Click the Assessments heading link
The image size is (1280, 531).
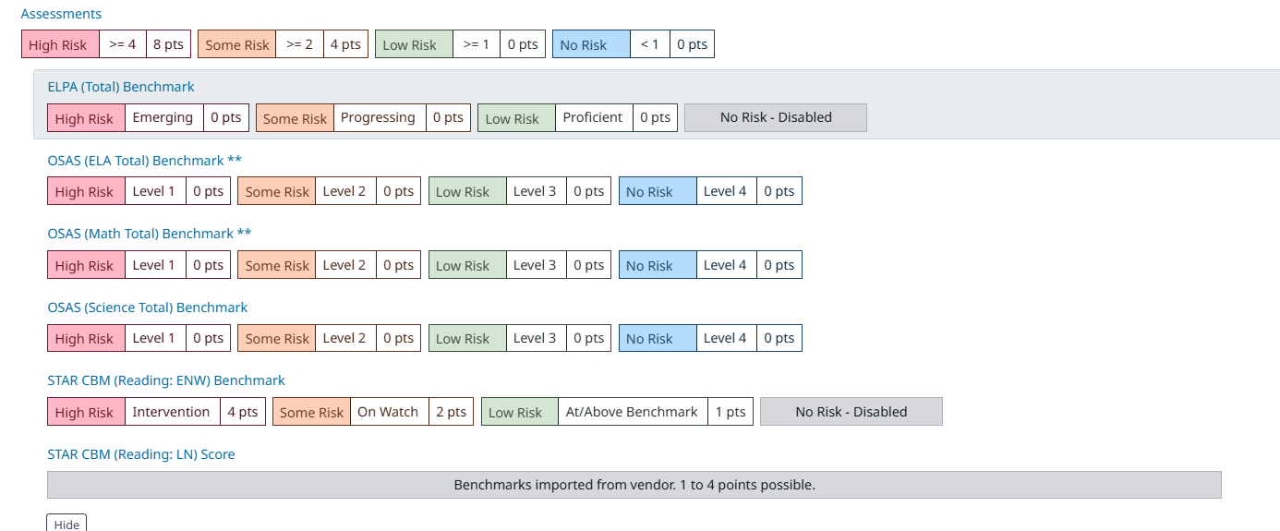[61, 14]
